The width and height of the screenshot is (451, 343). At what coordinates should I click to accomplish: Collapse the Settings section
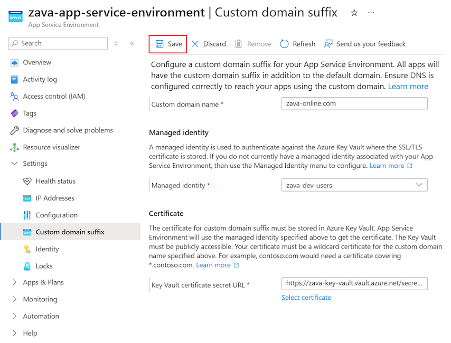point(15,164)
